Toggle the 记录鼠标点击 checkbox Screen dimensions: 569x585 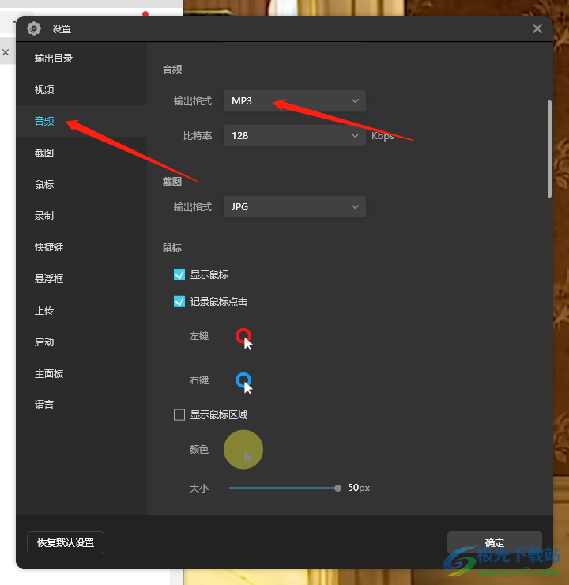click(x=179, y=301)
